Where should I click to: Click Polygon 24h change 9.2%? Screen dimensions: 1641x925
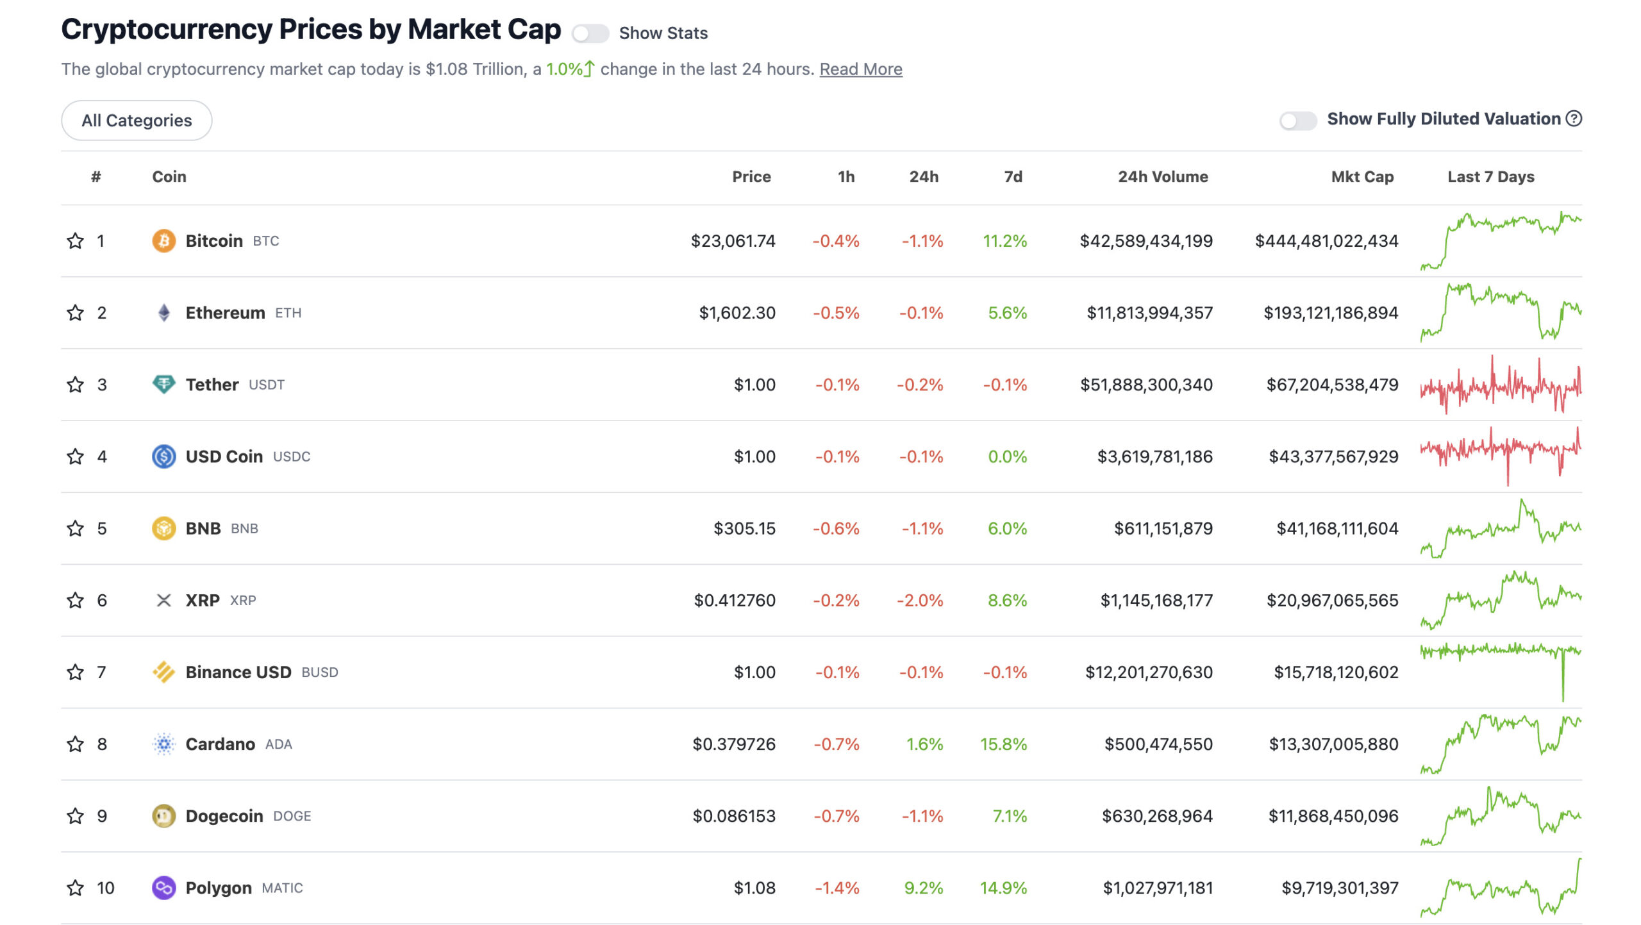tap(923, 888)
